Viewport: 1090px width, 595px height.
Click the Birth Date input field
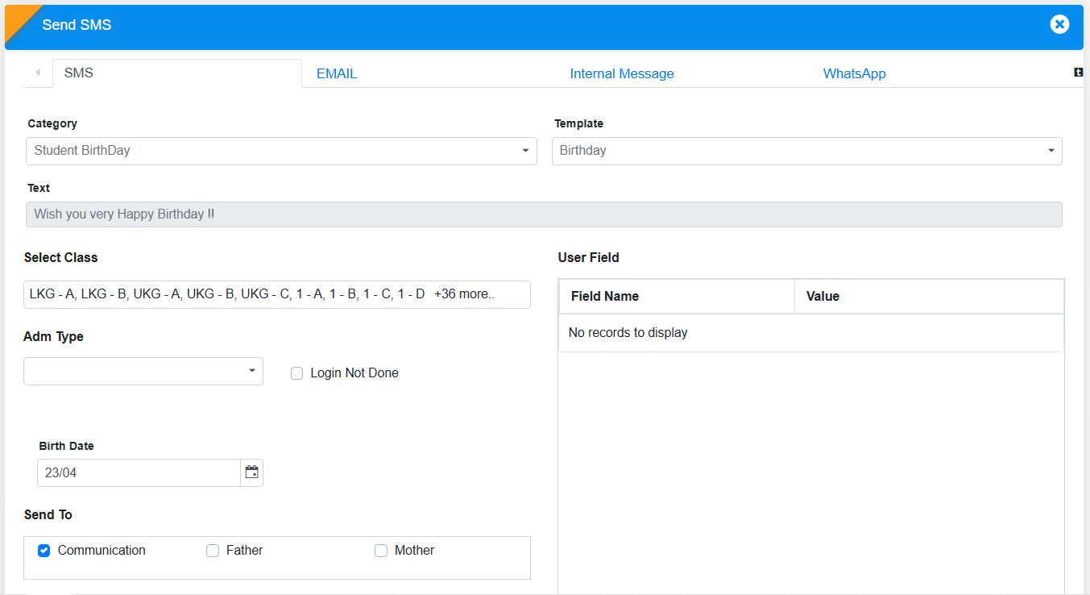(139, 472)
